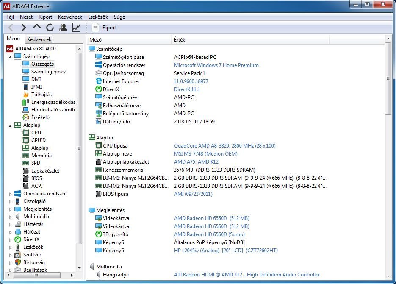Image resolution: width=396 pixels, height=284 pixels.
Task: Click the Riport document icon in toolbar
Action: pyautogui.click(x=95, y=28)
